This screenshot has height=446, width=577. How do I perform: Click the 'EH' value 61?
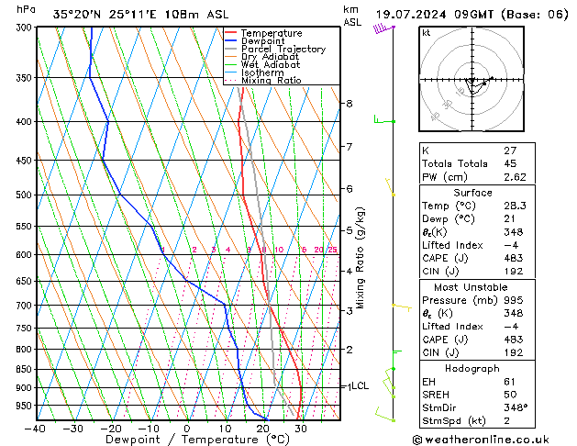click(510, 382)
